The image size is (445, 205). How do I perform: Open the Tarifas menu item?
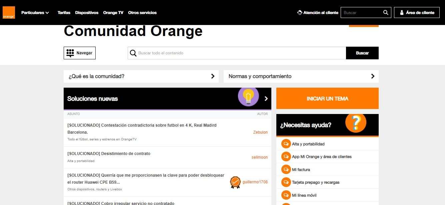click(64, 13)
